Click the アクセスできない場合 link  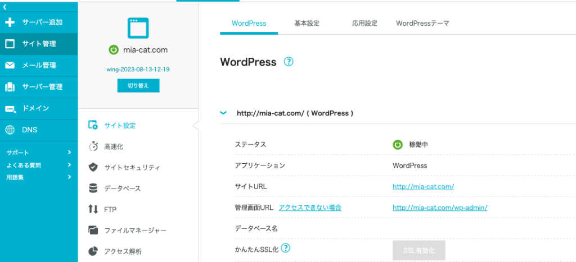click(x=310, y=208)
